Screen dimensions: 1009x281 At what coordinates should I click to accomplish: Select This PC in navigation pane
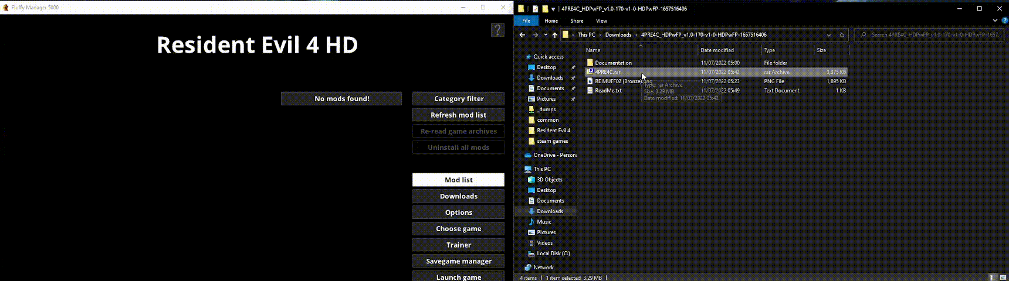pos(541,169)
